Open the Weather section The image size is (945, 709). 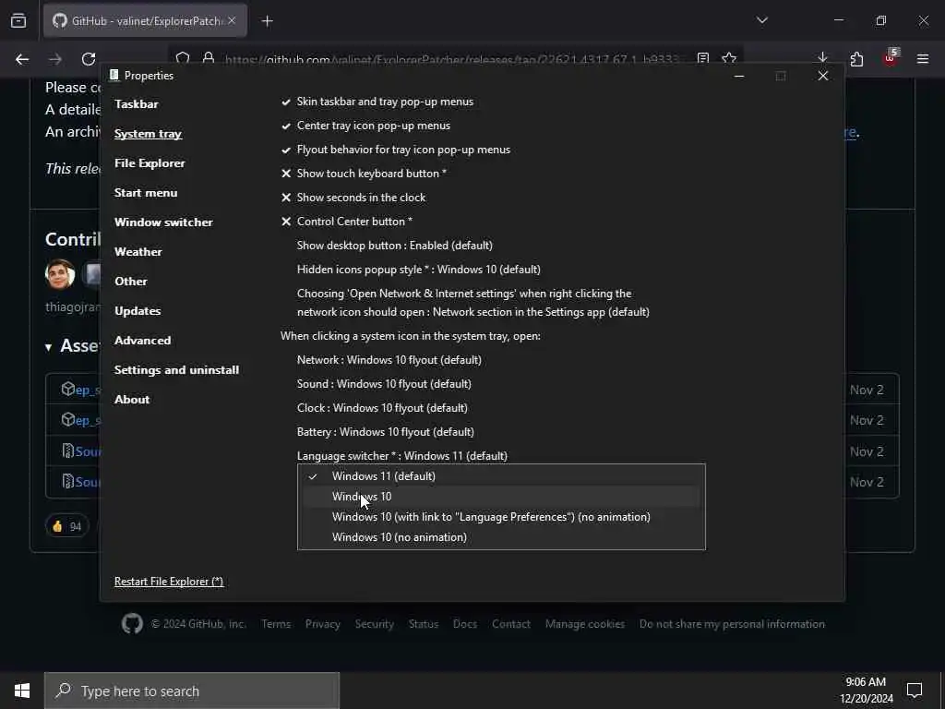tap(138, 251)
